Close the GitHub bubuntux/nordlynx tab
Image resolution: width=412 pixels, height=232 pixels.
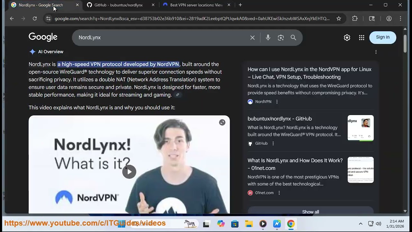pos(153,5)
